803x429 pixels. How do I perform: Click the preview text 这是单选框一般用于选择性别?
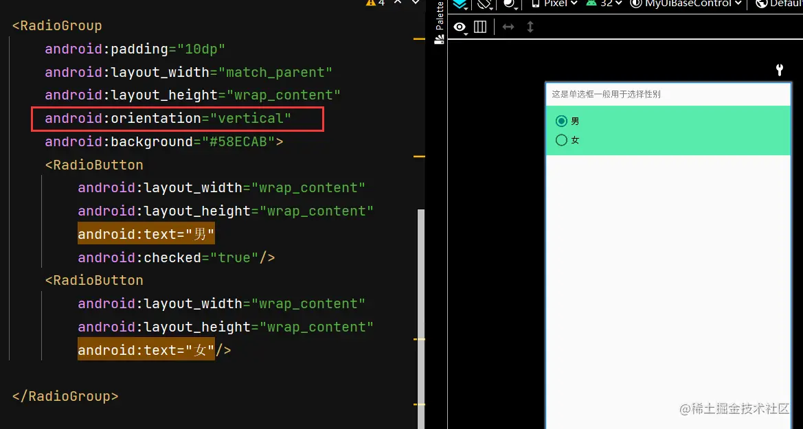[606, 94]
